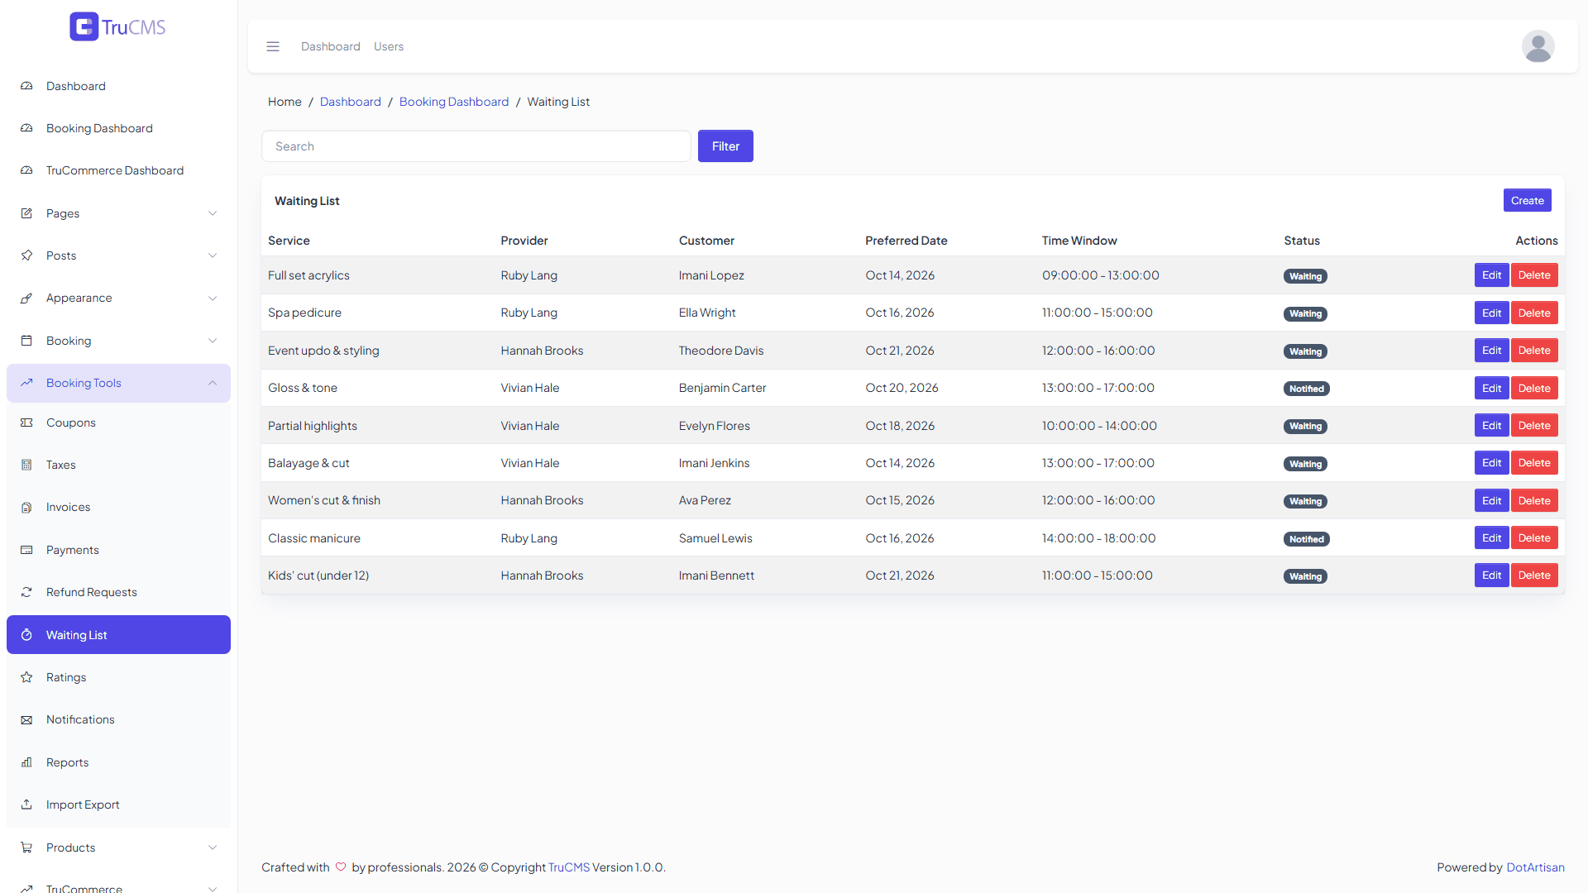Open Booking Dashboard in the sidebar
1588x893 pixels.
tap(118, 128)
